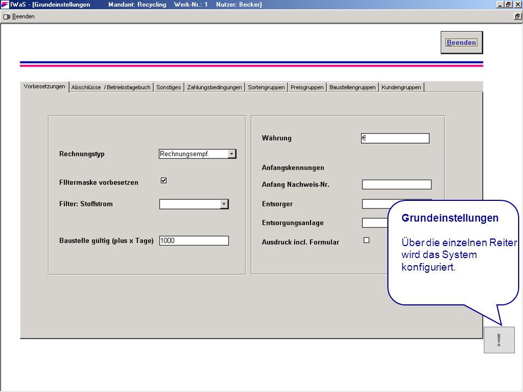Click the IWaS application icon in title bar

pyautogui.click(x=5, y=4)
